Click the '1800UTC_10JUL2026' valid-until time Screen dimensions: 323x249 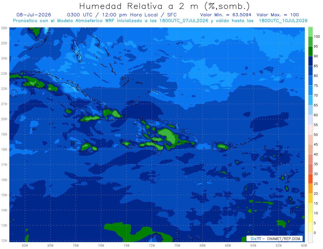tap(283, 21)
